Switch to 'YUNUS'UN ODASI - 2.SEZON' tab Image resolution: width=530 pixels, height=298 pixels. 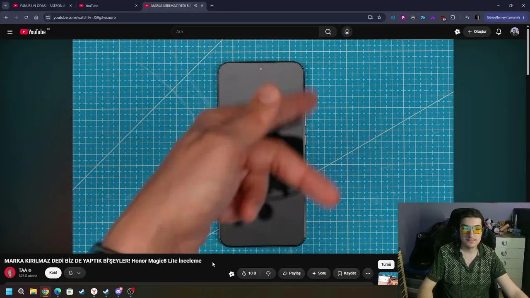click(42, 6)
